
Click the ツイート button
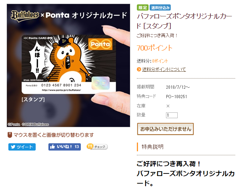pos(22,147)
